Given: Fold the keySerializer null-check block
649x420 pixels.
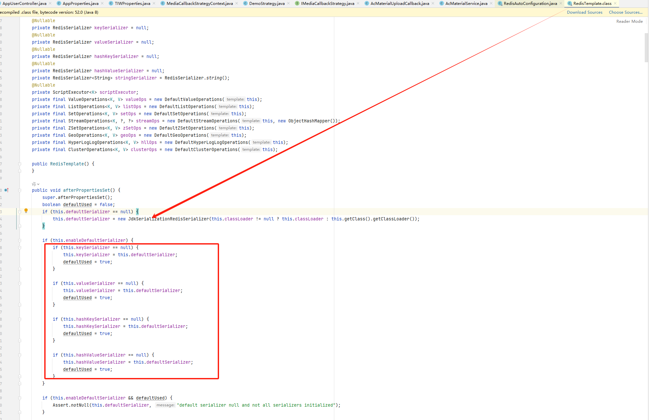Looking at the screenshot, I should tap(20, 248).
